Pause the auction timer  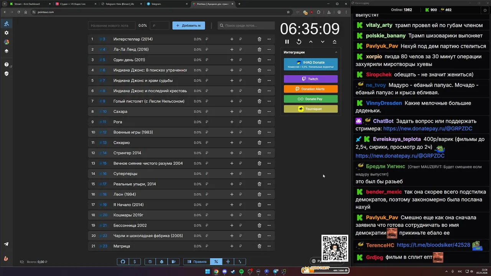point(287,42)
